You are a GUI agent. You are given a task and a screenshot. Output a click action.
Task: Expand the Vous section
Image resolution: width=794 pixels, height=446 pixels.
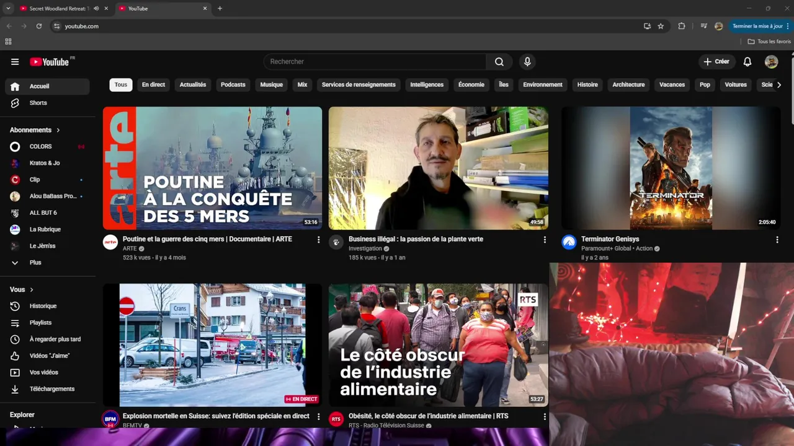point(22,289)
